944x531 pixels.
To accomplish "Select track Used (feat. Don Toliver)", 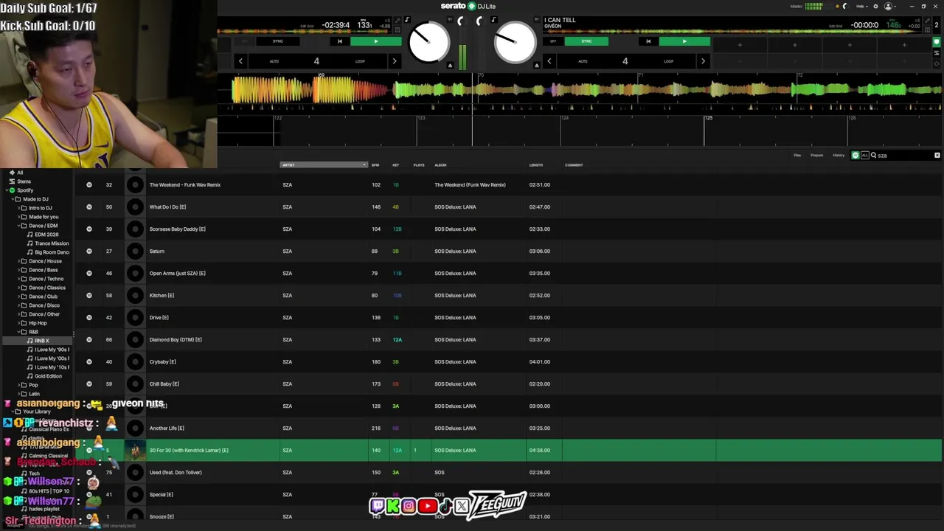I will (x=508, y=472).
